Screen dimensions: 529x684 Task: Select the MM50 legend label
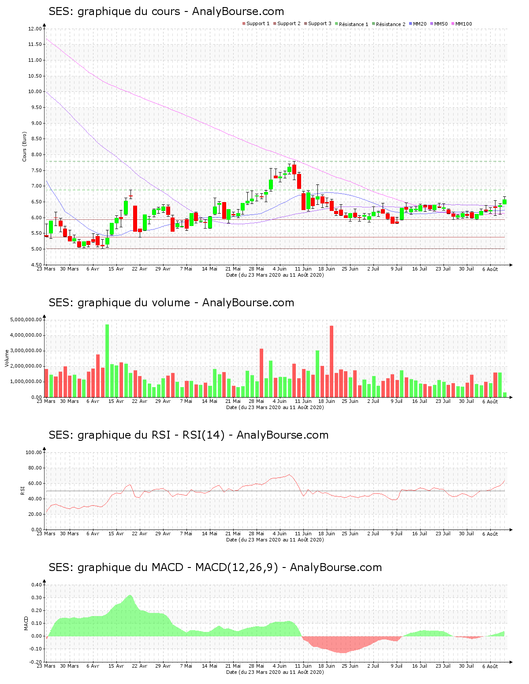[441, 24]
